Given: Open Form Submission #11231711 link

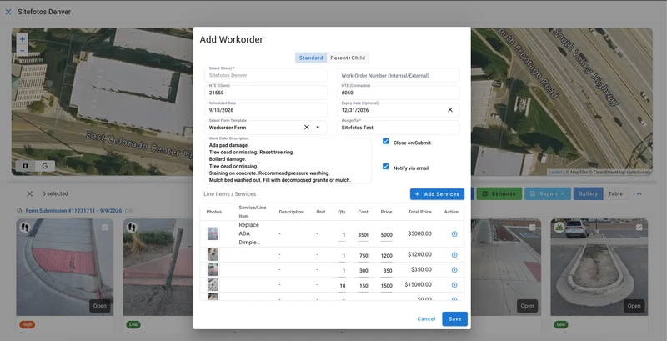Looking at the screenshot, I should pyautogui.click(x=73, y=211).
